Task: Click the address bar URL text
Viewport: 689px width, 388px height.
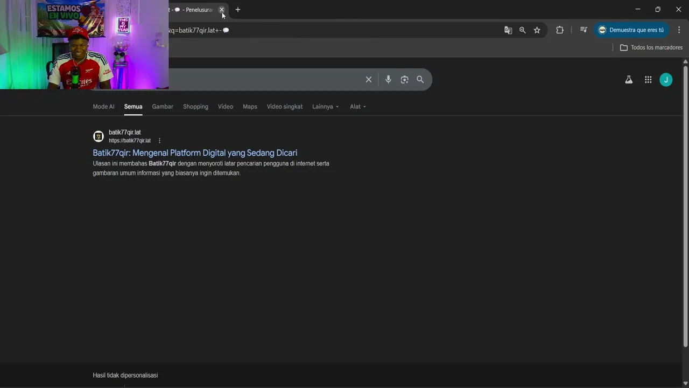Action: (200, 30)
